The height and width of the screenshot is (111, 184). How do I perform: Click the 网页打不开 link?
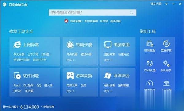click(40, 60)
